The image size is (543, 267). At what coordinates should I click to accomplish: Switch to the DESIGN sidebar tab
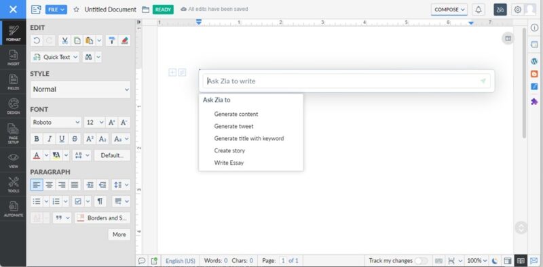click(x=13, y=106)
